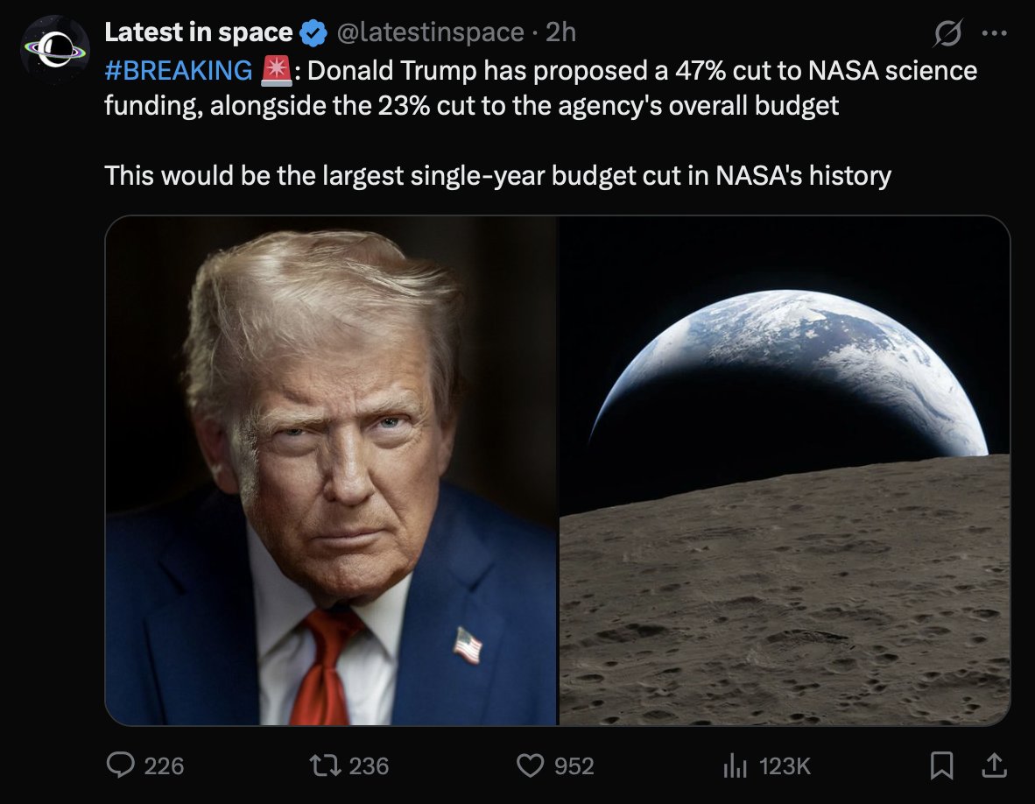This screenshot has height=804, width=1035.
Task: Click the 952 likes count
Action: click(574, 766)
